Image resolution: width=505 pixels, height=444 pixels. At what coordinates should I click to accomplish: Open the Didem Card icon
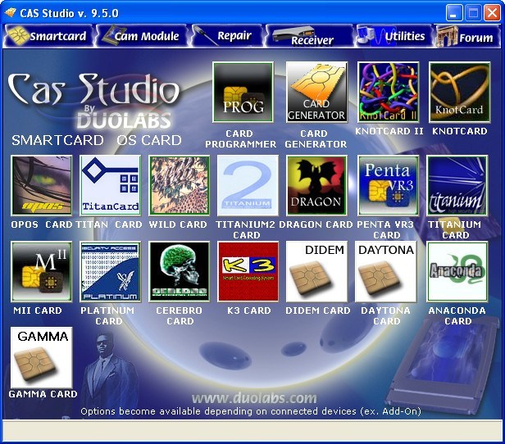316,271
